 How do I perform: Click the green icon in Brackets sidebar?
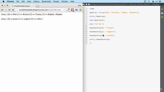[162, 17]
